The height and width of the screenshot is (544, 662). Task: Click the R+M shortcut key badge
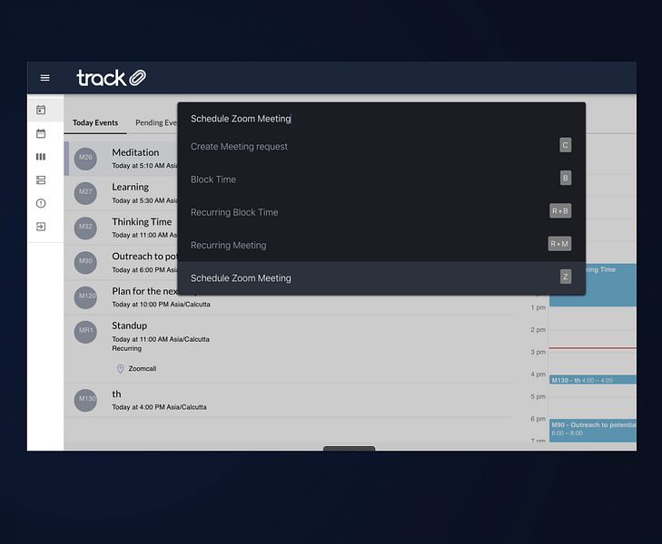[x=559, y=244]
